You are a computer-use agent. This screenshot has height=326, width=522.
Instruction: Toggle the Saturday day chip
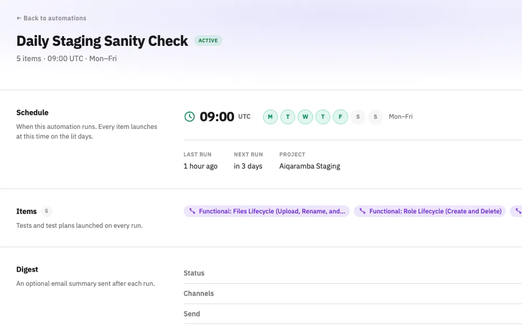[358, 117]
